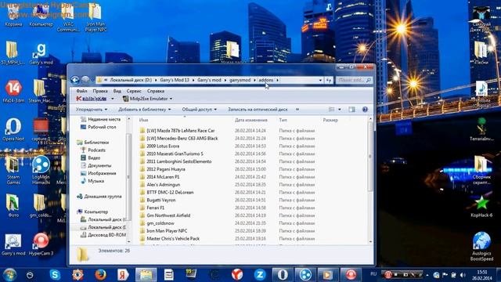Open the Windows Start button
501x282 pixels.
9,275
